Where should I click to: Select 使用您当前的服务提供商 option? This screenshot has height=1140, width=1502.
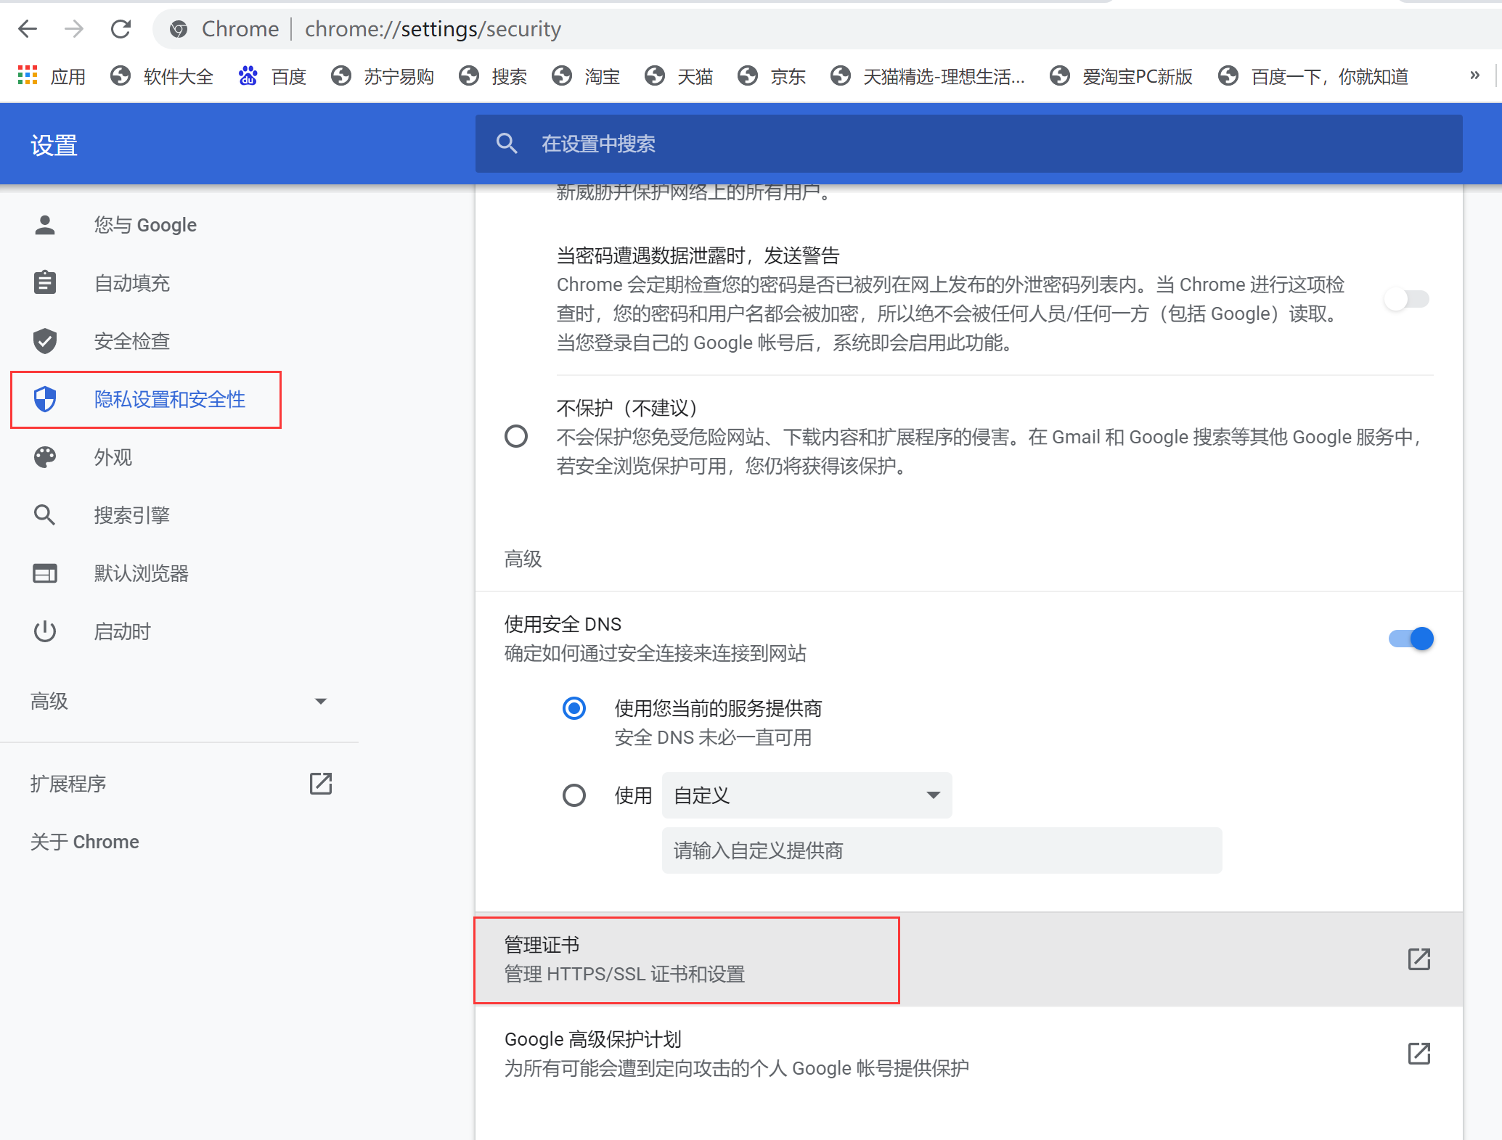574,708
